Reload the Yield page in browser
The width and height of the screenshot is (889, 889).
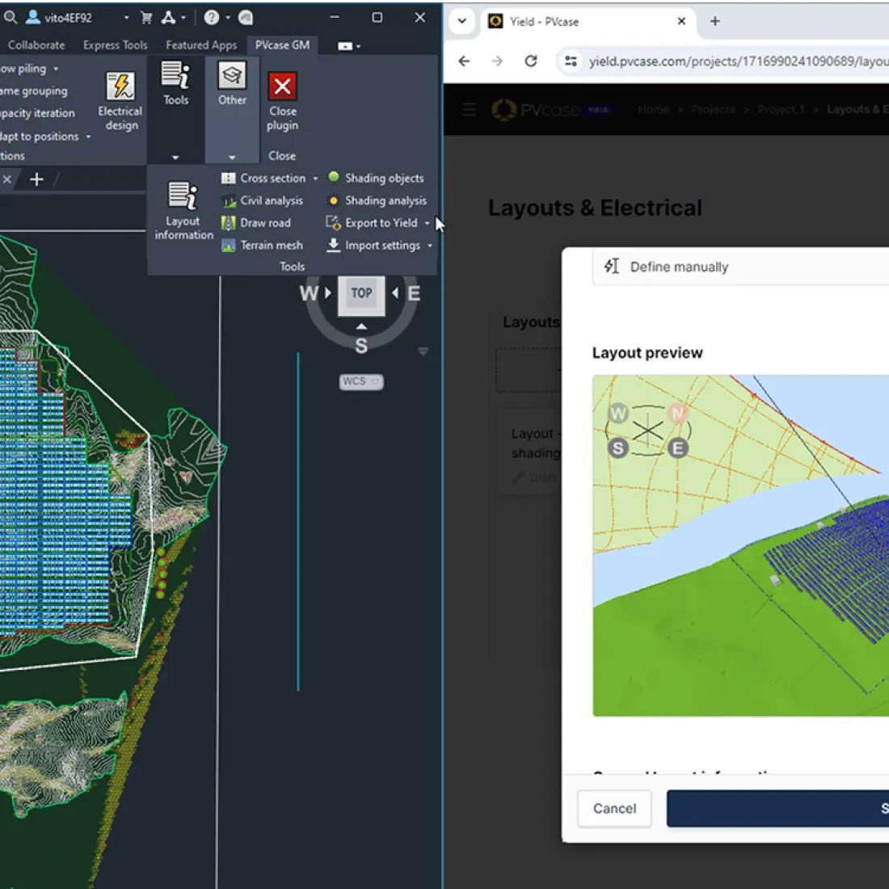click(531, 61)
